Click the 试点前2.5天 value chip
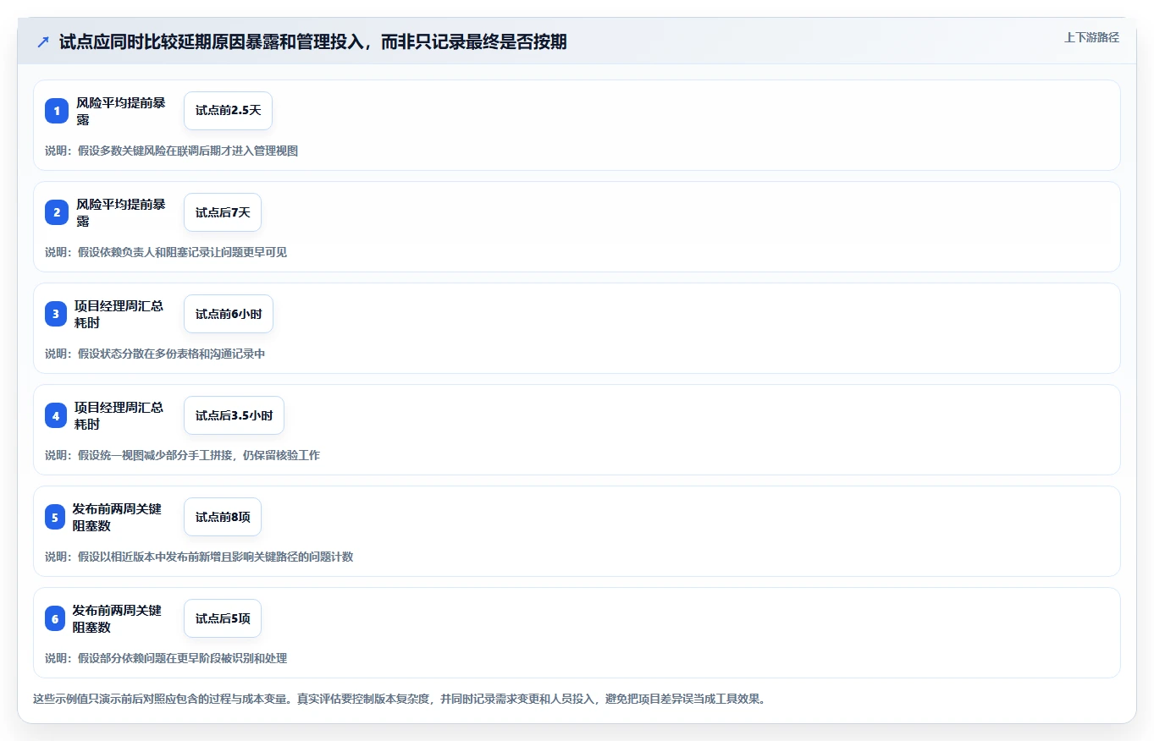The image size is (1154, 741). (x=228, y=111)
